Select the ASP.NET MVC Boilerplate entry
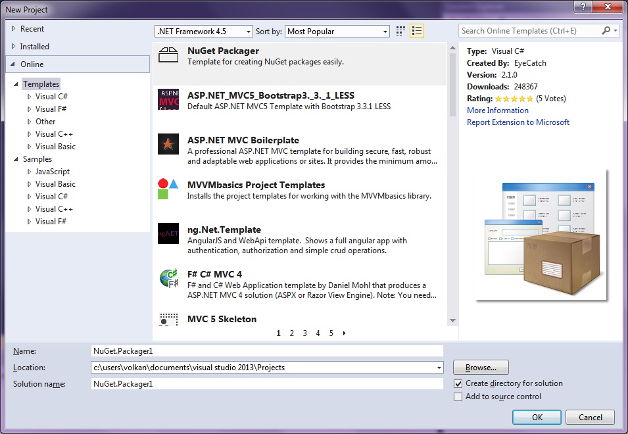The width and height of the screenshot is (628, 434). point(300,150)
